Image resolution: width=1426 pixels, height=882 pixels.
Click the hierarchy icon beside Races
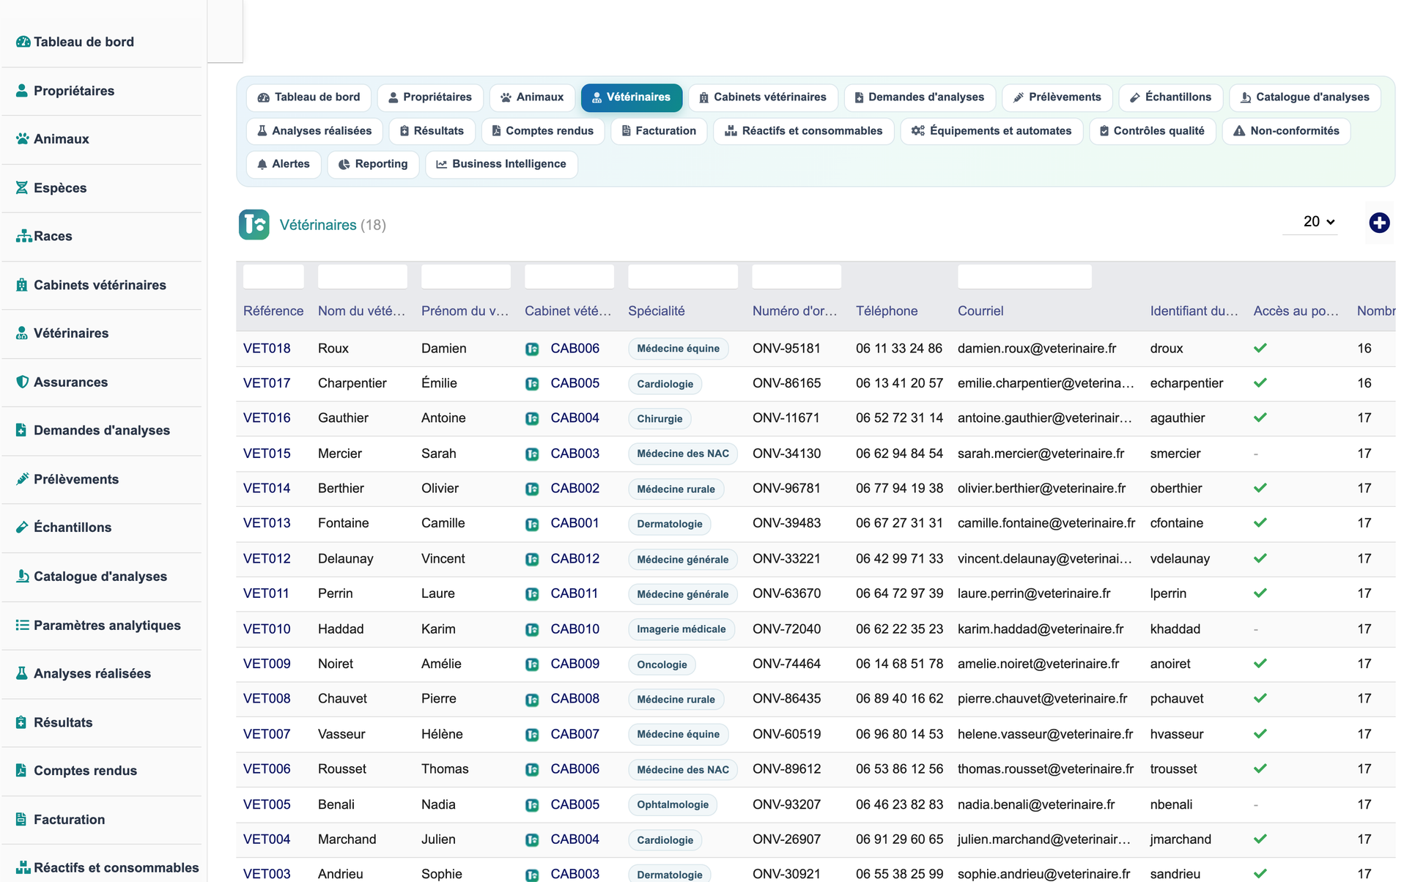click(x=23, y=236)
